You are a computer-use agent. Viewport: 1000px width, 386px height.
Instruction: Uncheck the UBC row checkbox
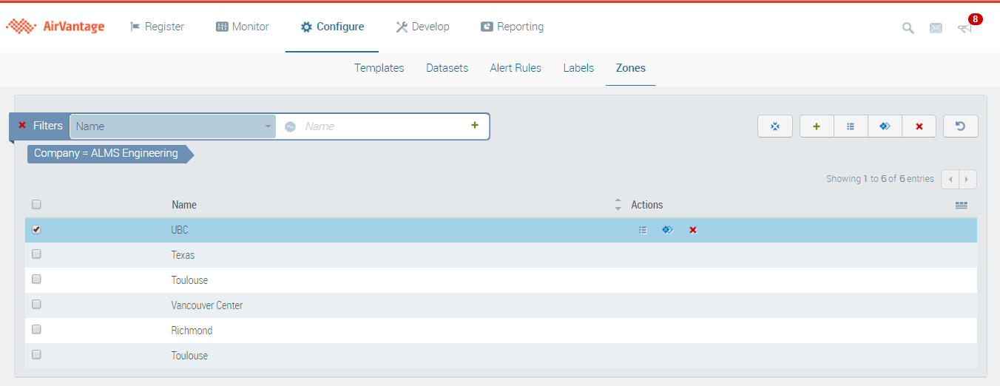(x=36, y=230)
